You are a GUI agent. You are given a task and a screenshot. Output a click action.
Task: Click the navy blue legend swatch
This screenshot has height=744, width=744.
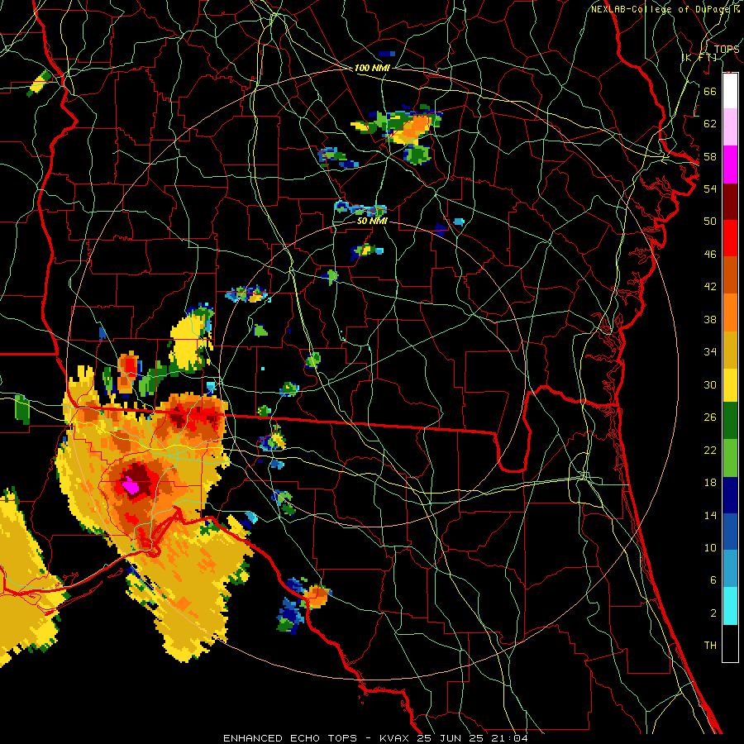730,495
